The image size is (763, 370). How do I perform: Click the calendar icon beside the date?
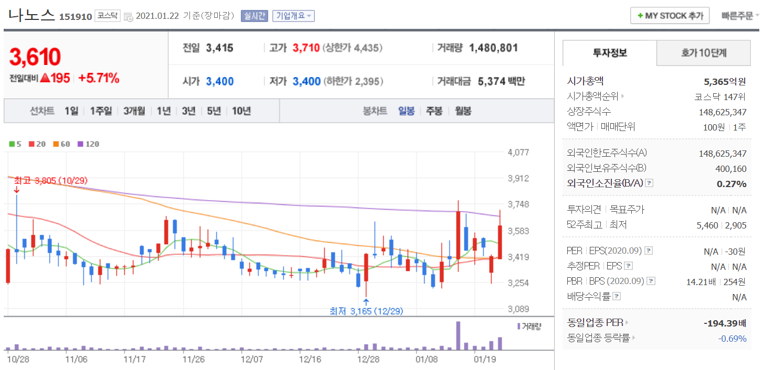point(129,17)
